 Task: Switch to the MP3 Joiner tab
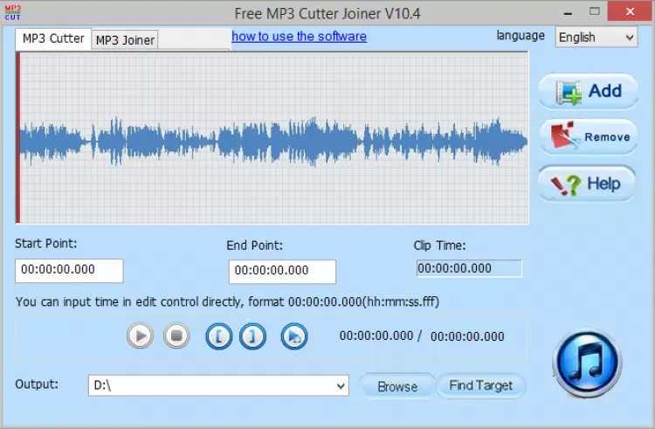125,40
